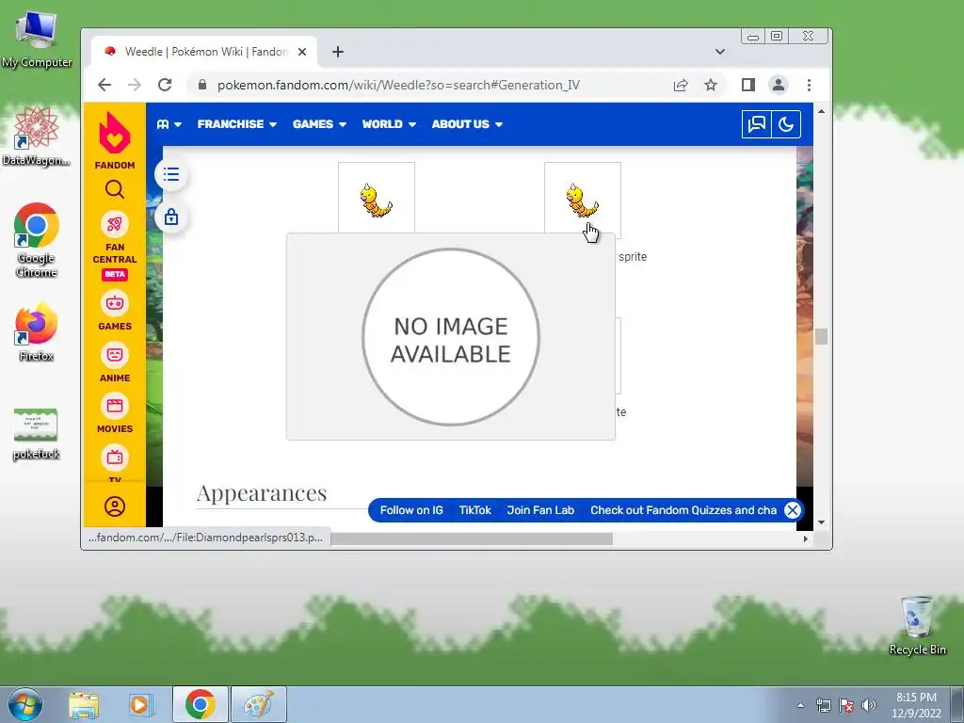Open the Games section in Fandom sidebar
Image resolution: width=964 pixels, height=723 pixels.
(x=114, y=311)
